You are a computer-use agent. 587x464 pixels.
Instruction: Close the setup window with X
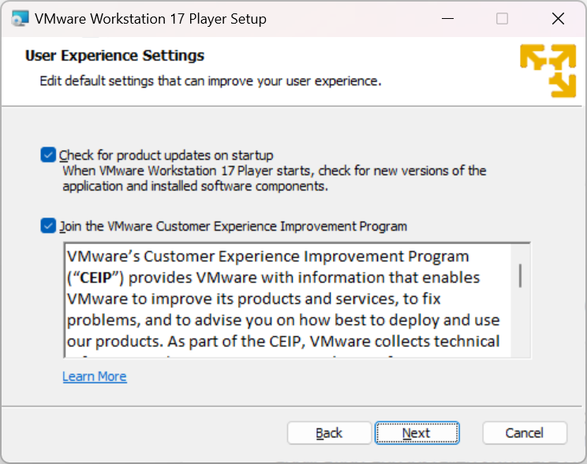[x=558, y=19]
